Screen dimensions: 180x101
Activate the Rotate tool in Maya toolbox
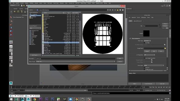[11, 31]
